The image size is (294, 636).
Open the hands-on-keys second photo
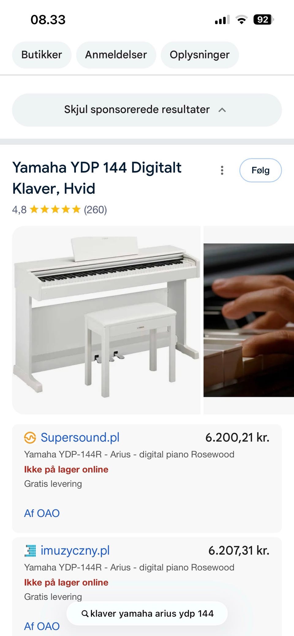pyautogui.click(x=249, y=320)
